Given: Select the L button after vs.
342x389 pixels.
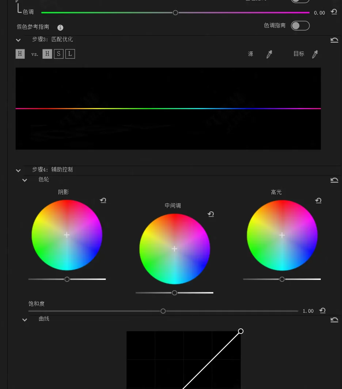Looking at the screenshot, I should 70,54.
